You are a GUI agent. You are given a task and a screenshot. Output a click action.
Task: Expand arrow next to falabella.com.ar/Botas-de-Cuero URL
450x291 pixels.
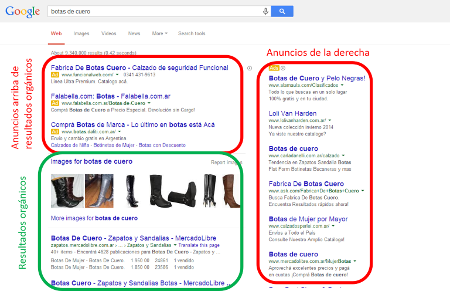point(149,103)
